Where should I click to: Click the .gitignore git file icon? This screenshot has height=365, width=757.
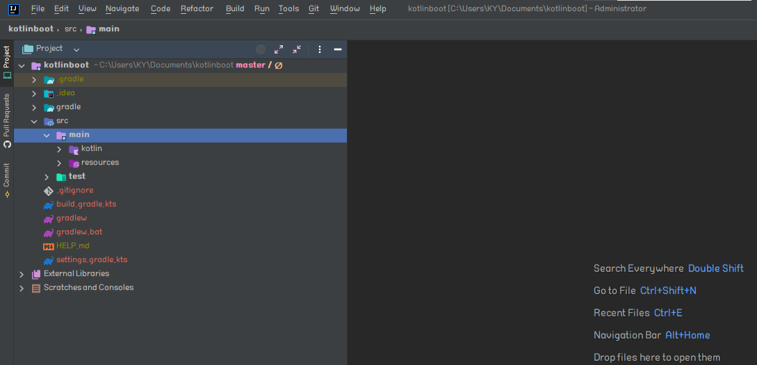point(48,190)
